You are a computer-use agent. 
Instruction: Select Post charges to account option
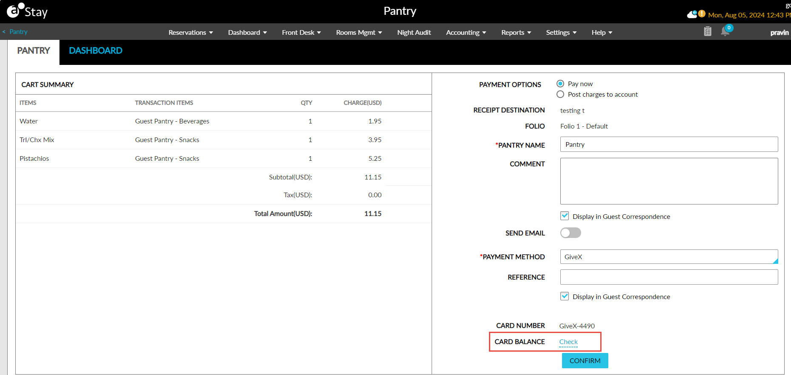coord(560,94)
